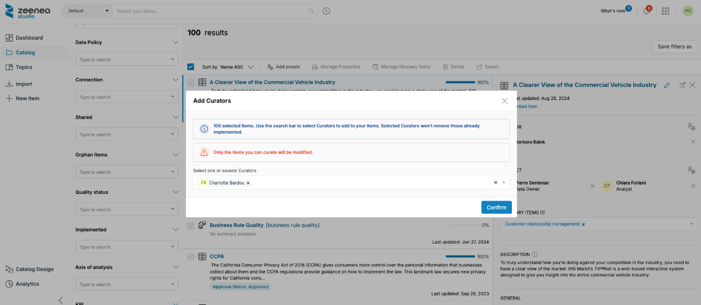Go to Catalog in sidebar

(x=25, y=52)
